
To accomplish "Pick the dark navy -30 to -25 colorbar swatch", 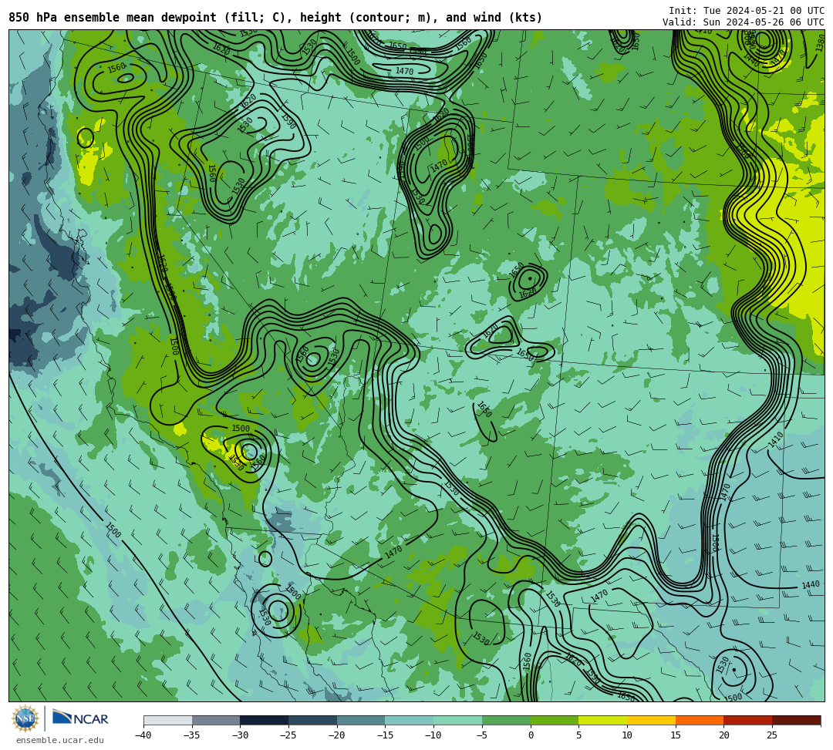I will coord(264,720).
